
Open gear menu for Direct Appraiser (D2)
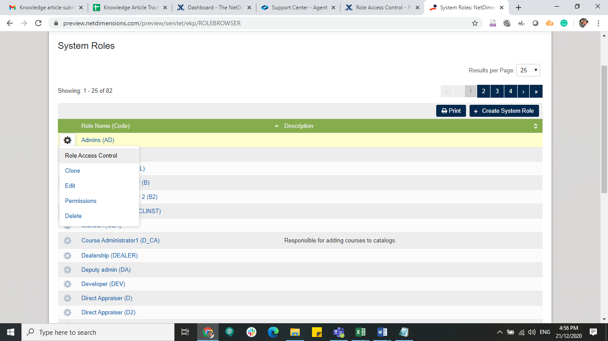click(67, 313)
